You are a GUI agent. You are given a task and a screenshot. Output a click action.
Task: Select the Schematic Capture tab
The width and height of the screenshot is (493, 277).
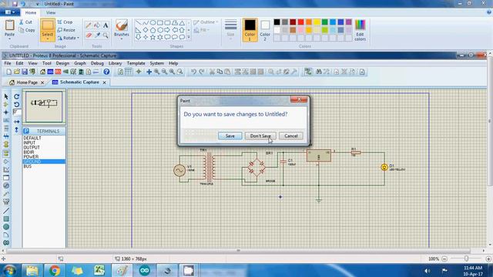coord(79,82)
